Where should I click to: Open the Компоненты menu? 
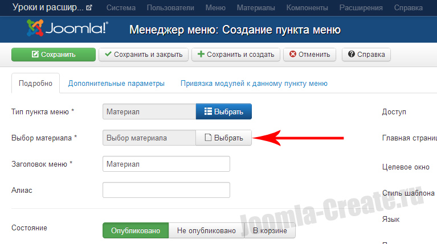(x=308, y=8)
